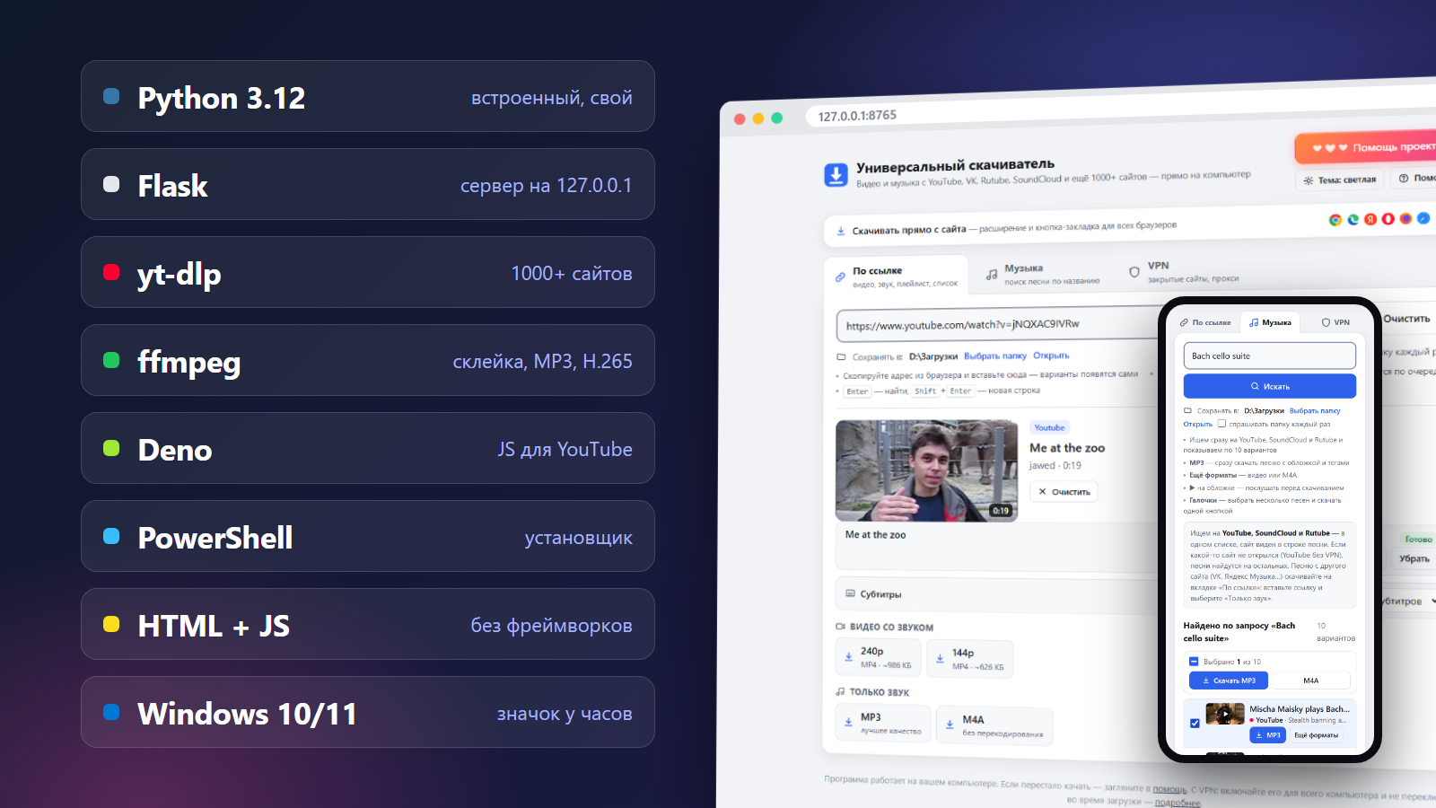
Task: Click the blue downloader app logo icon
Action: coord(836,175)
